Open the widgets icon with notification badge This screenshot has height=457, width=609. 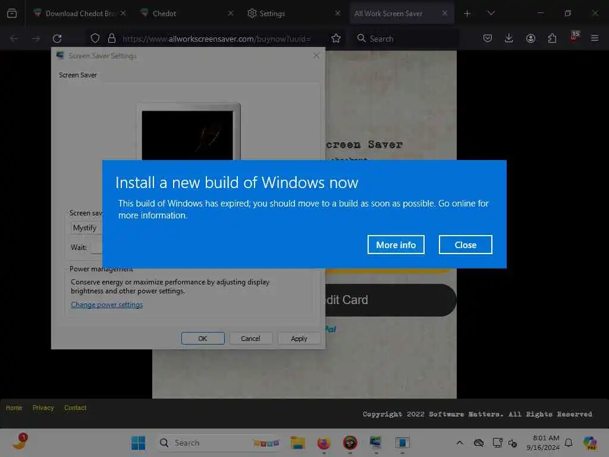coord(20,442)
